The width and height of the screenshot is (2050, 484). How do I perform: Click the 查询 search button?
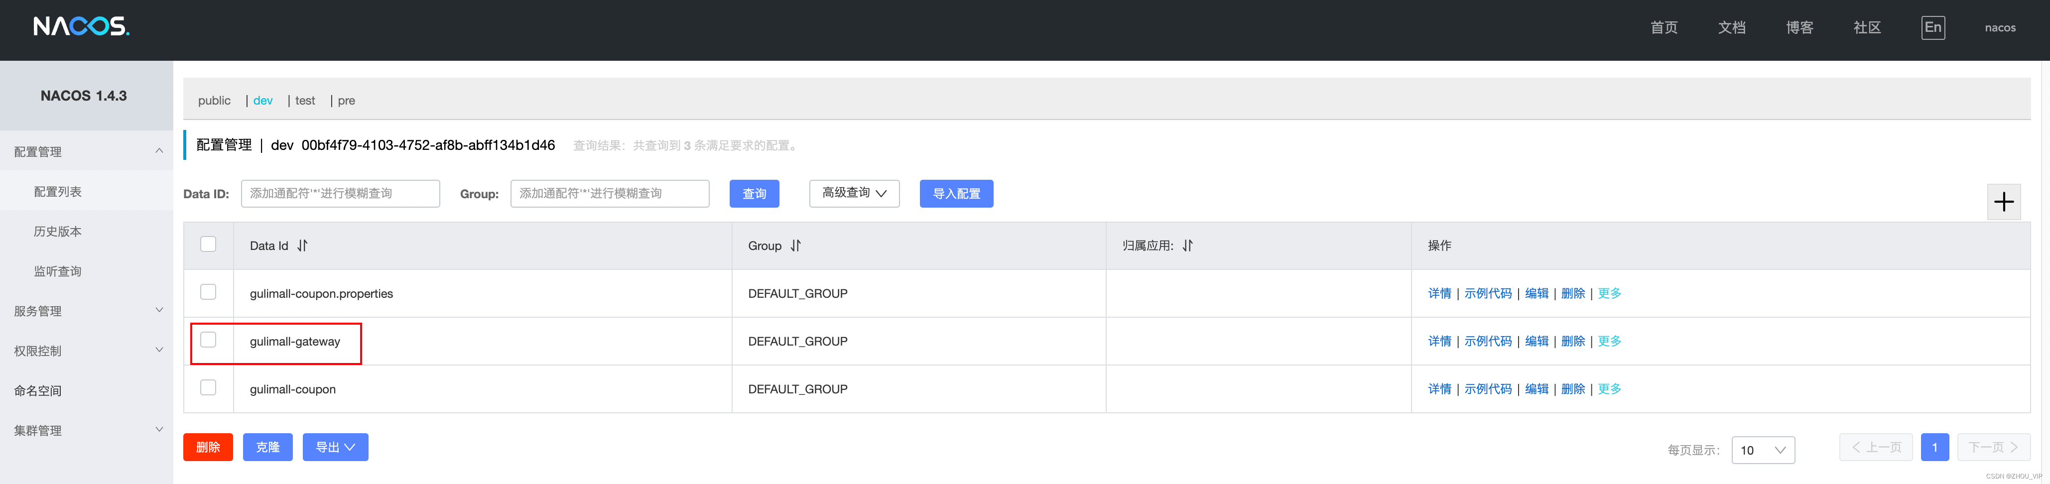(754, 193)
